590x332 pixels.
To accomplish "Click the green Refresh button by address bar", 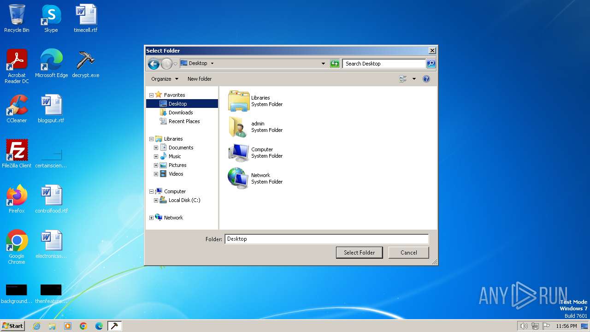I will 335,64.
